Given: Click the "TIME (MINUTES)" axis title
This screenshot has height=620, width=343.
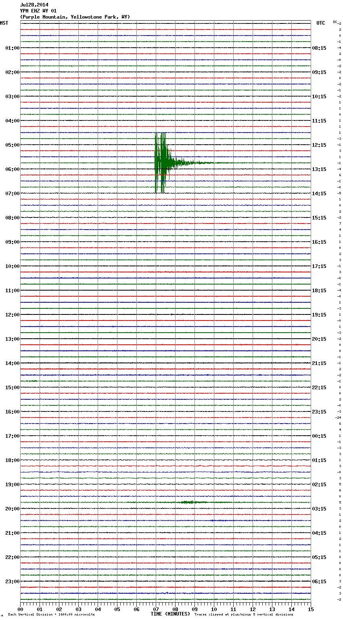Looking at the screenshot, I should [x=170, y=614].
